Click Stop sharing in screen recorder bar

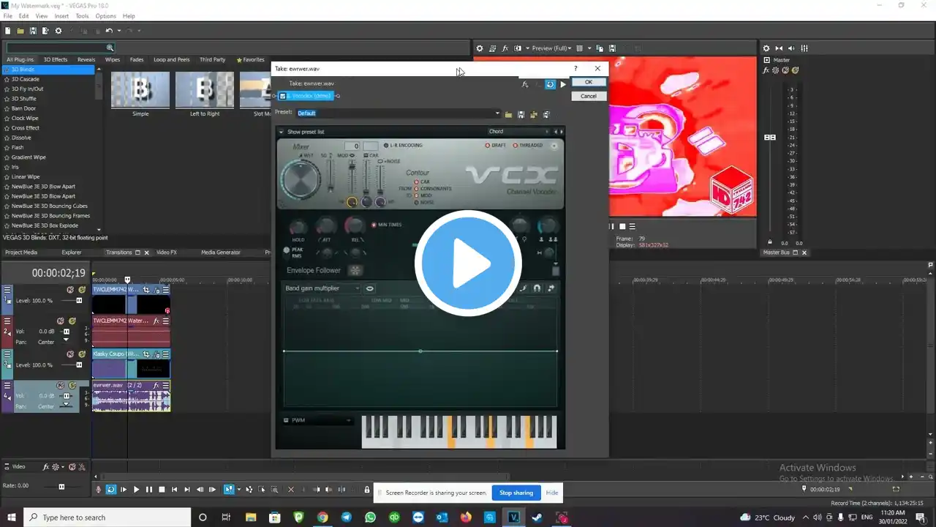click(x=516, y=493)
